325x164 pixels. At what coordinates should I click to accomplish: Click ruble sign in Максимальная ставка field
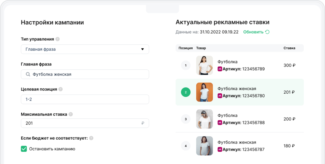point(143,123)
